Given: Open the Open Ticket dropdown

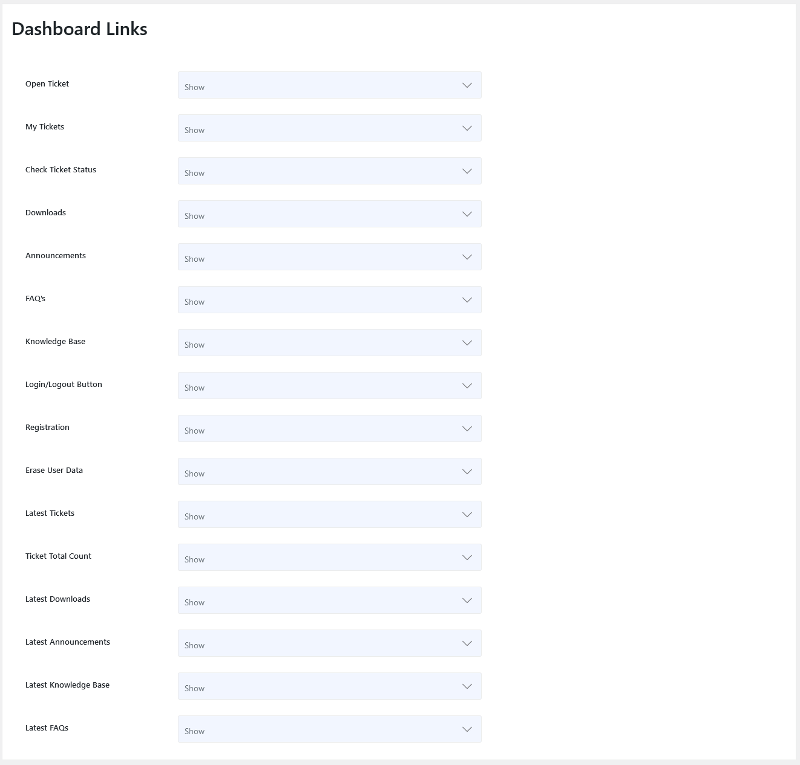Looking at the screenshot, I should [x=329, y=85].
